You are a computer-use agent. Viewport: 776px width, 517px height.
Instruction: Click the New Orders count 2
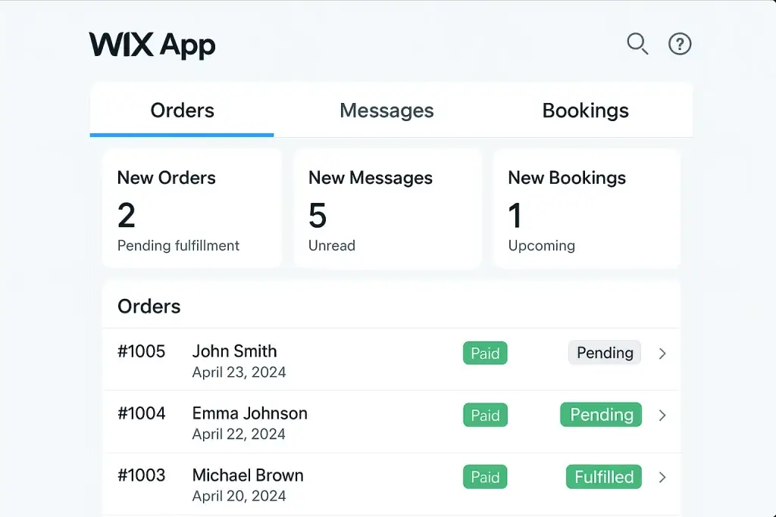[127, 216]
